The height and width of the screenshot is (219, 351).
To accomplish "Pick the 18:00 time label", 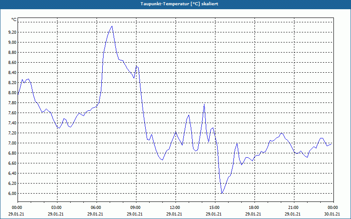I will [254, 208].
